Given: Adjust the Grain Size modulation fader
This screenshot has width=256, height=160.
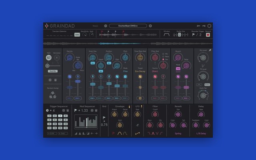Looking at the screenshot, I should 93,84.
